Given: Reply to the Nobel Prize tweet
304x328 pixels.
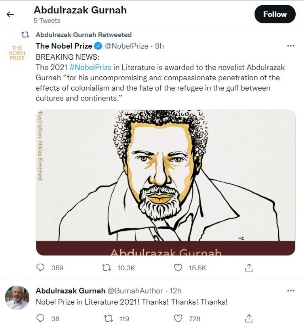Looking at the screenshot, I should 40,268.
